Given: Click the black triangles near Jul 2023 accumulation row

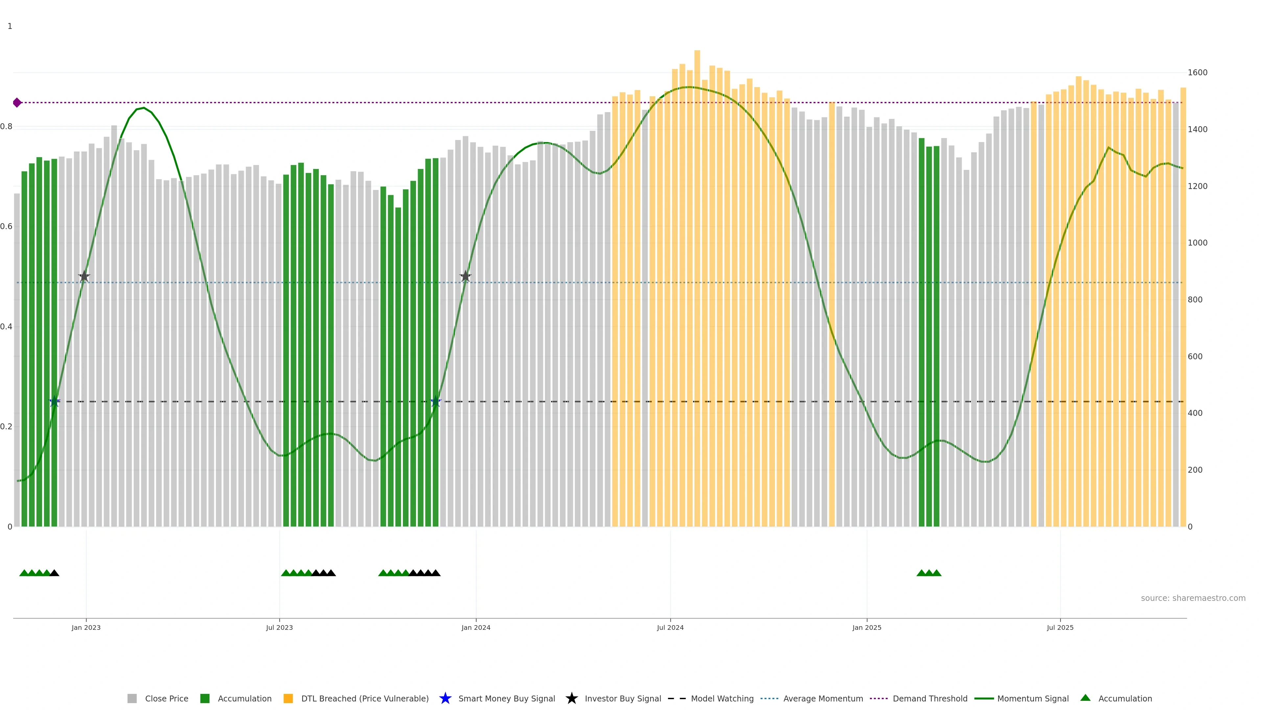Looking at the screenshot, I should pyautogui.click(x=323, y=573).
